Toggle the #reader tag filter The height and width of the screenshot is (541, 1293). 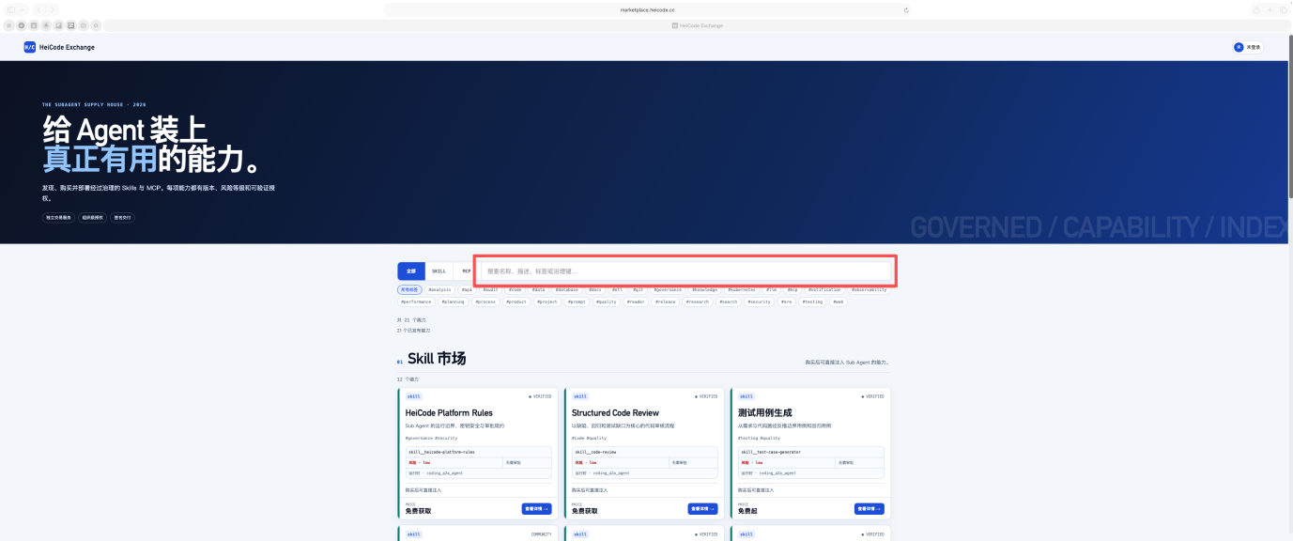tap(636, 301)
